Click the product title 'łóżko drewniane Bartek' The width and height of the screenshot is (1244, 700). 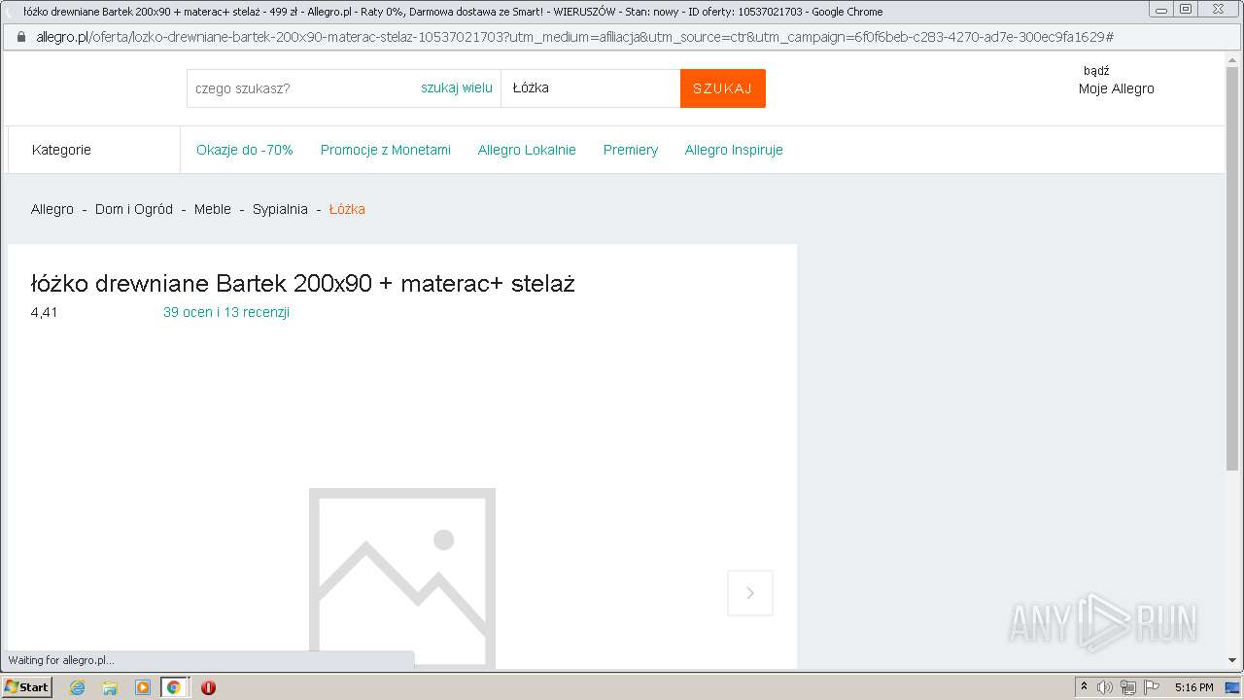(x=303, y=284)
